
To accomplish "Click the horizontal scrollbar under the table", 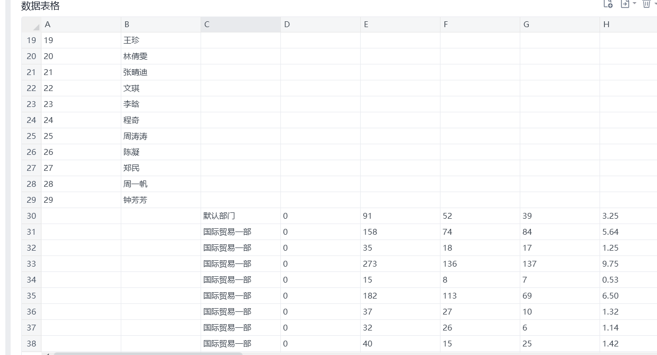I will pos(148,353).
